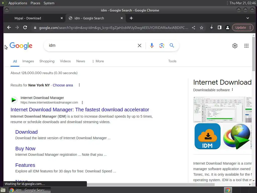Open the globe with green arrow image
This screenshot has width=257, height=193.
[237, 136]
